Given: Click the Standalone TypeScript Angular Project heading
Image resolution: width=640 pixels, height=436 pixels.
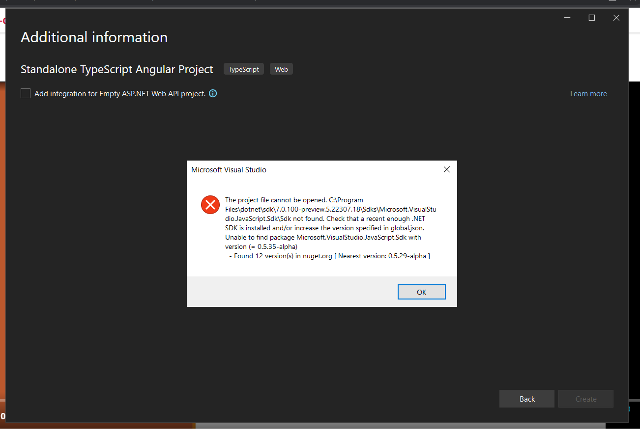Looking at the screenshot, I should coord(116,69).
